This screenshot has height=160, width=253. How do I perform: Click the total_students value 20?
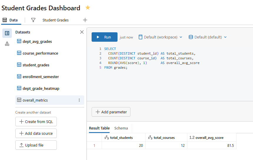[x=141, y=146]
